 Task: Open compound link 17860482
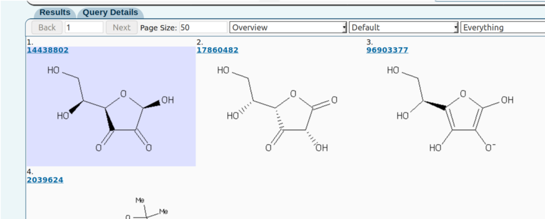click(218, 50)
